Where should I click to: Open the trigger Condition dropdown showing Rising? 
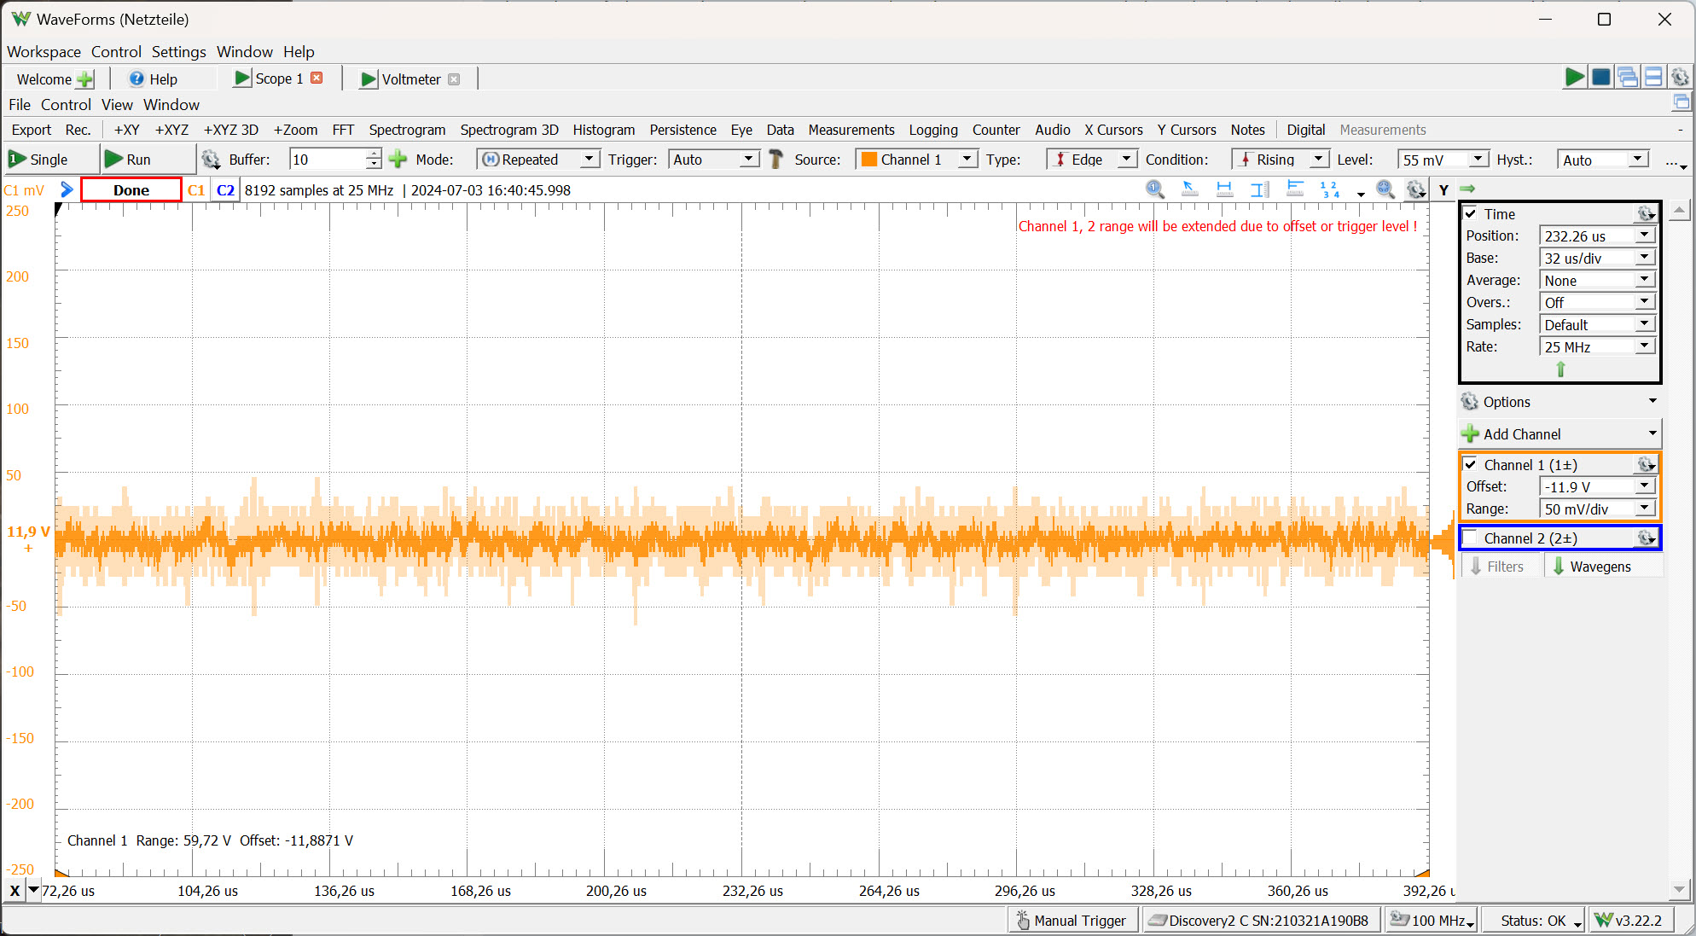1318,159
